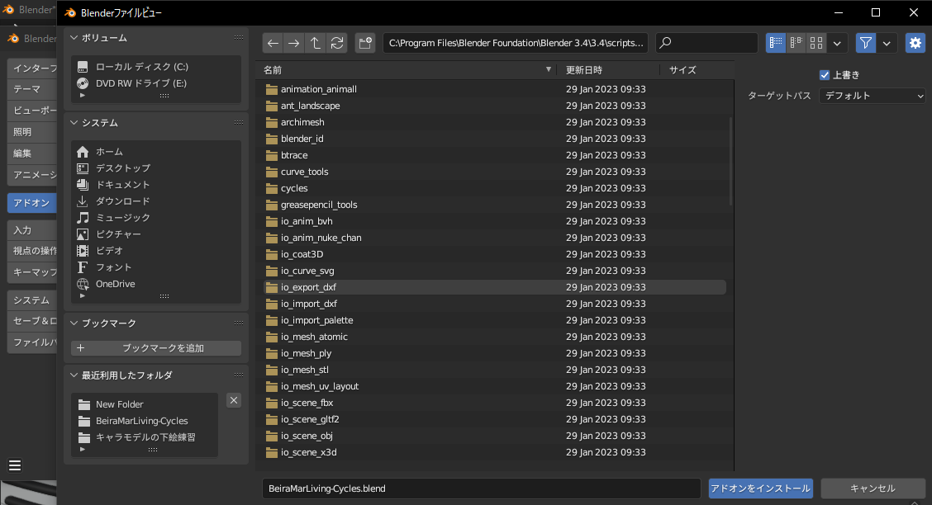
Task: Go to ピクチャー folder
Action: pyautogui.click(x=156, y=234)
